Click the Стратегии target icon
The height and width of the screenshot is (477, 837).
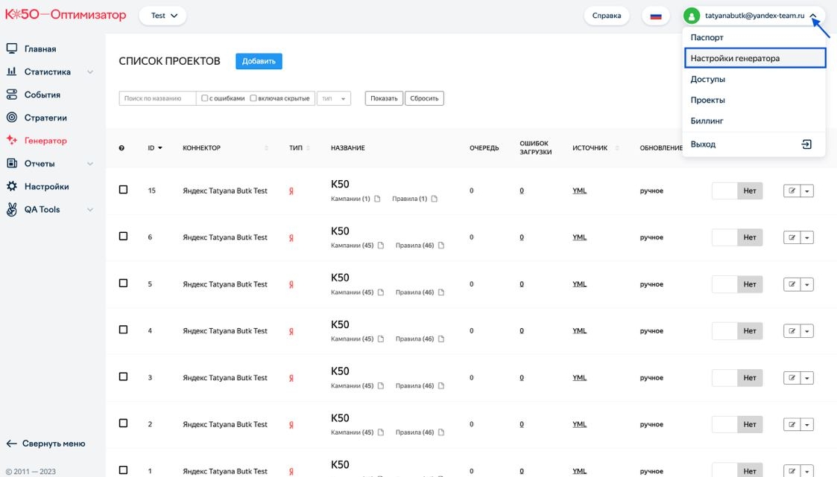[11, 118]
